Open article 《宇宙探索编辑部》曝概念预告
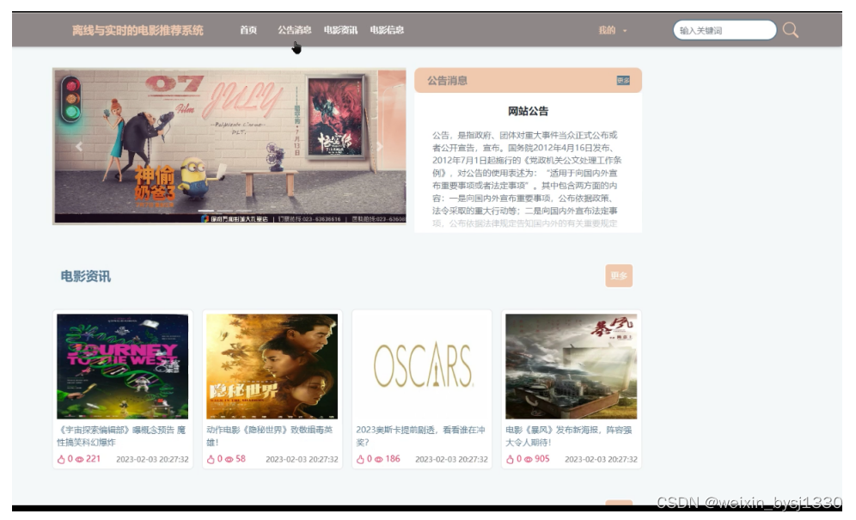Screen dimensions: 856x520 click(121, 436)
